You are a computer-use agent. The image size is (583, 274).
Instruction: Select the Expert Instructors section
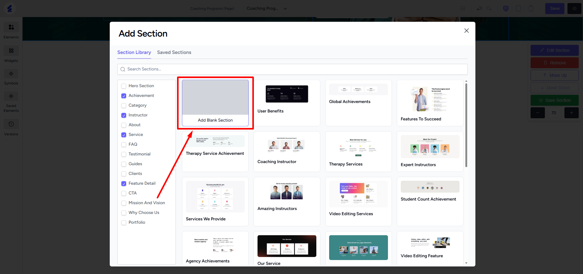click(430, 151)
